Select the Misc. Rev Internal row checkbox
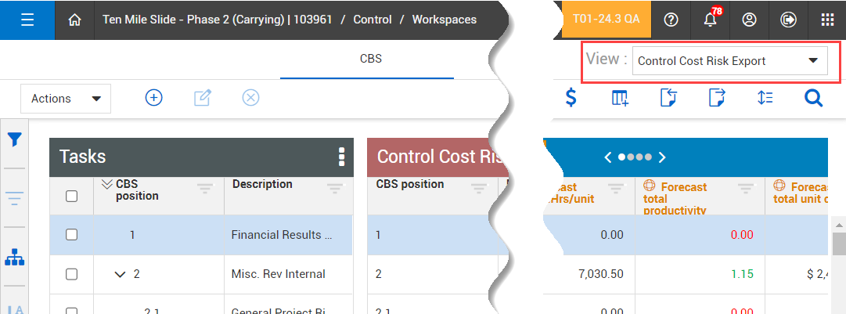Viewport: 846px width, 314px height. pos(71,274)
